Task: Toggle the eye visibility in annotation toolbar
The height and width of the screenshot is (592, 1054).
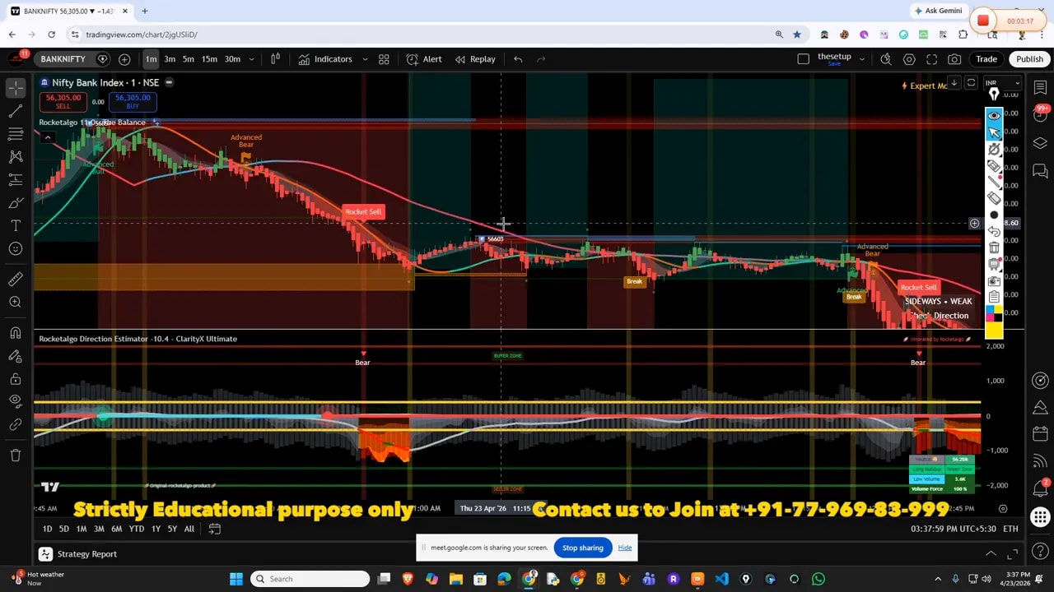Action: (x=994, y=116)
